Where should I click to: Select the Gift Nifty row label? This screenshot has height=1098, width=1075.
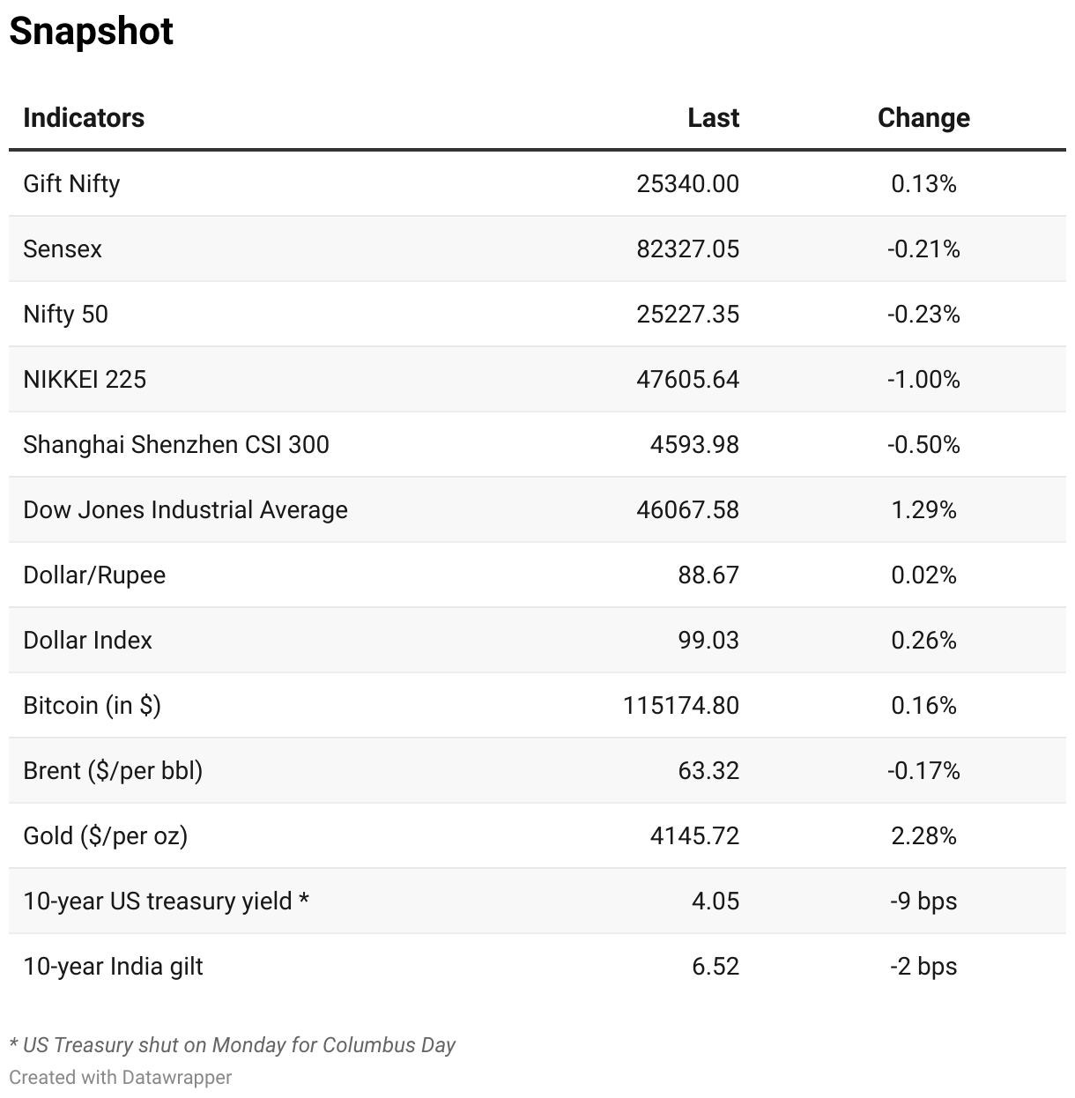pyautogui.click(x=71, y=183)
